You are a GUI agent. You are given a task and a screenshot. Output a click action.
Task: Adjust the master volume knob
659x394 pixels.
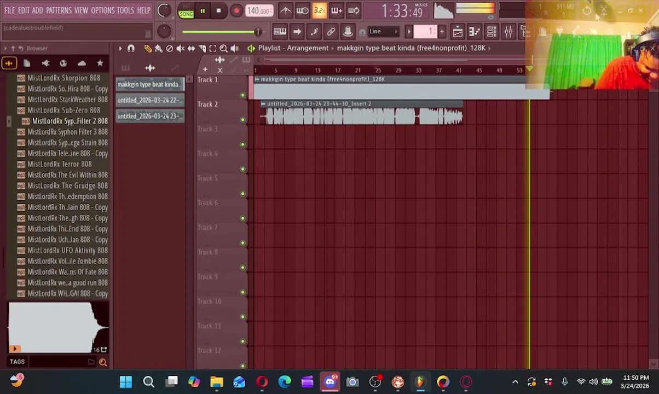(164, 10)
